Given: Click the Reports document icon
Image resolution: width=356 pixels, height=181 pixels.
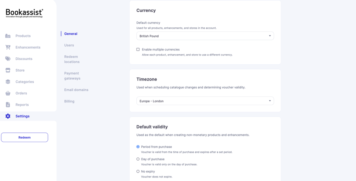Looking at the screenshot, I should (x=8, y=105).
